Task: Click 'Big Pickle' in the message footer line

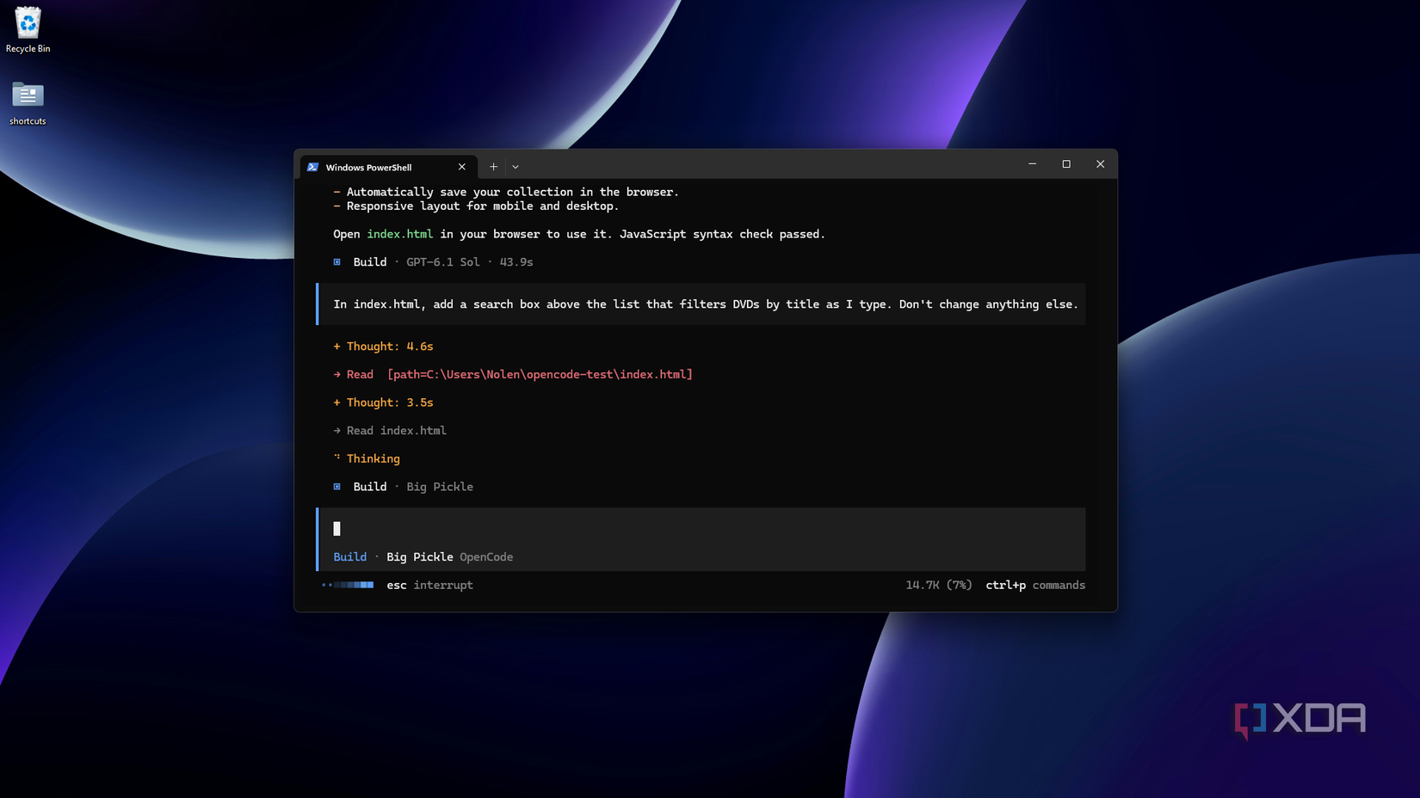Action: (440, 487)
